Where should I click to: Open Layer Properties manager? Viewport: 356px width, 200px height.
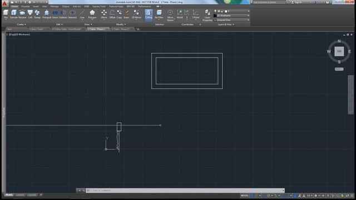pyautogui.click(x=207, y=15)
